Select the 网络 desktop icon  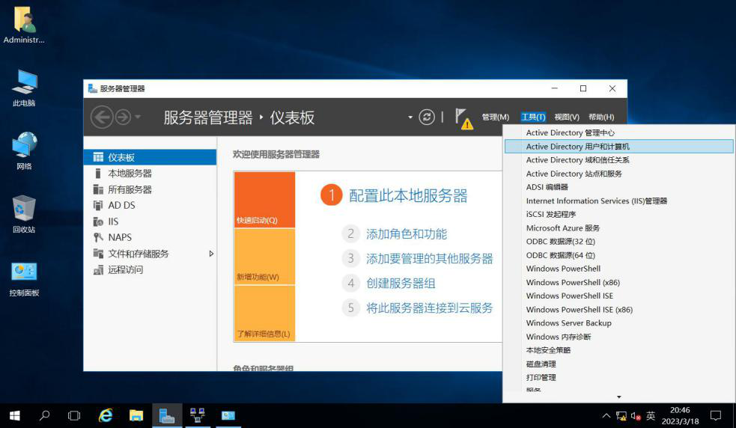point(24,151)
